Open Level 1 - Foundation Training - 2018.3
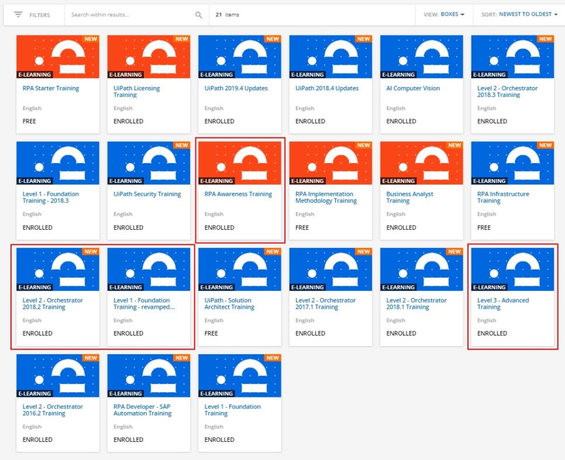Image resolution: width=565 pixels, height=460 pixels. [50, 198]
